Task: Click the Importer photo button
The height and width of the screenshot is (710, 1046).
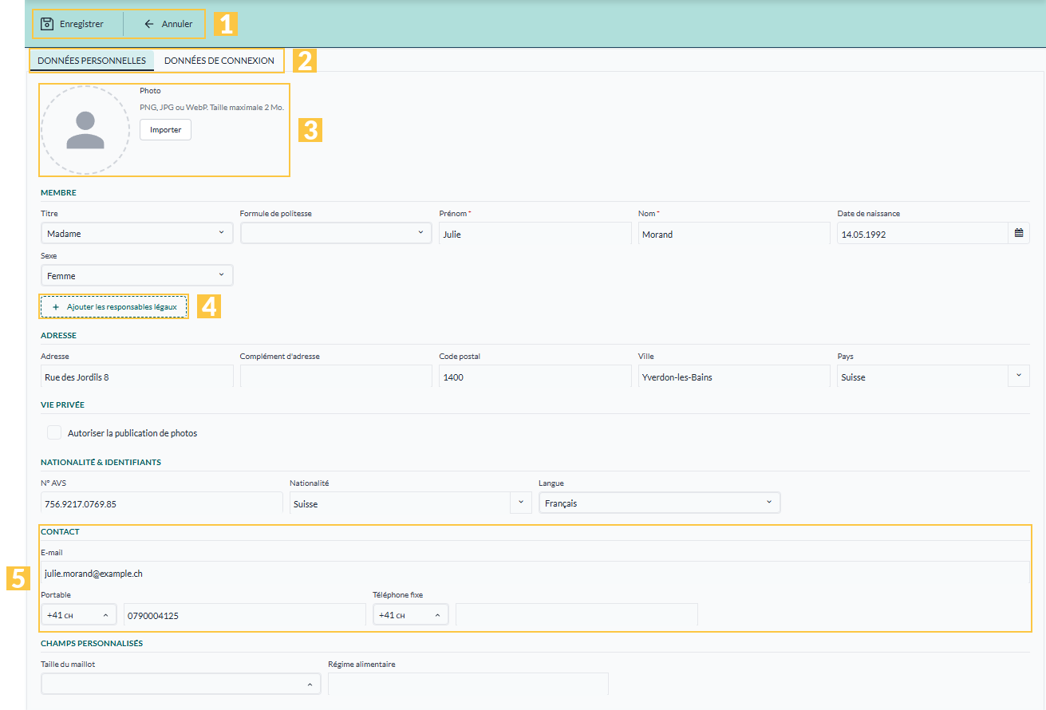Action: (x=166, y=130)
